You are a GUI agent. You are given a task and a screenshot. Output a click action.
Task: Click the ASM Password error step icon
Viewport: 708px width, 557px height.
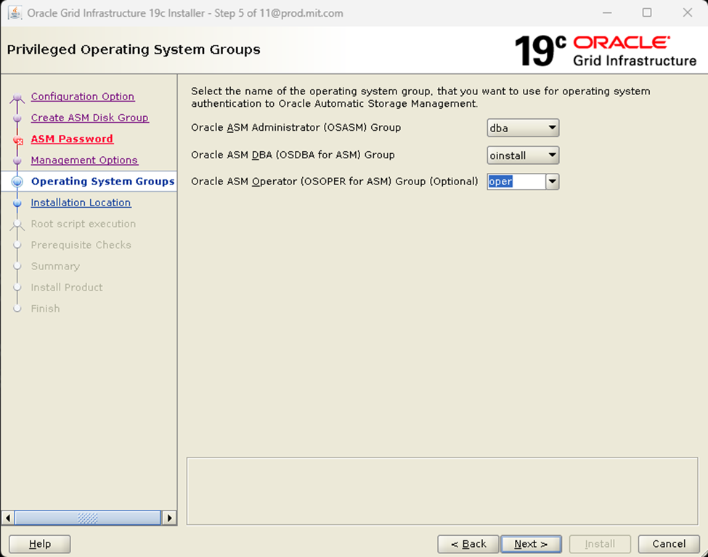(18, 140)
